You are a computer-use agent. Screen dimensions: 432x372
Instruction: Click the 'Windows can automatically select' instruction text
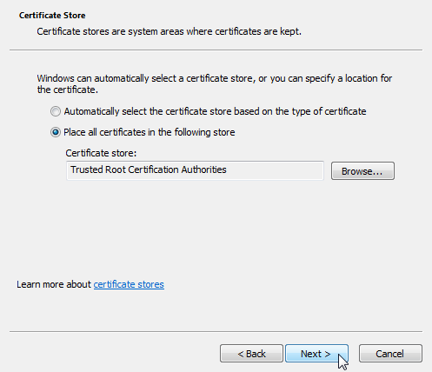(x=215, y=83)
